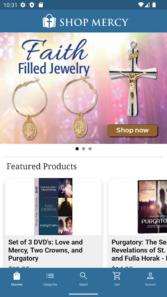
Task: Tap the Wi-Fi signal icon in status bar
Action: tap(141, 5)
